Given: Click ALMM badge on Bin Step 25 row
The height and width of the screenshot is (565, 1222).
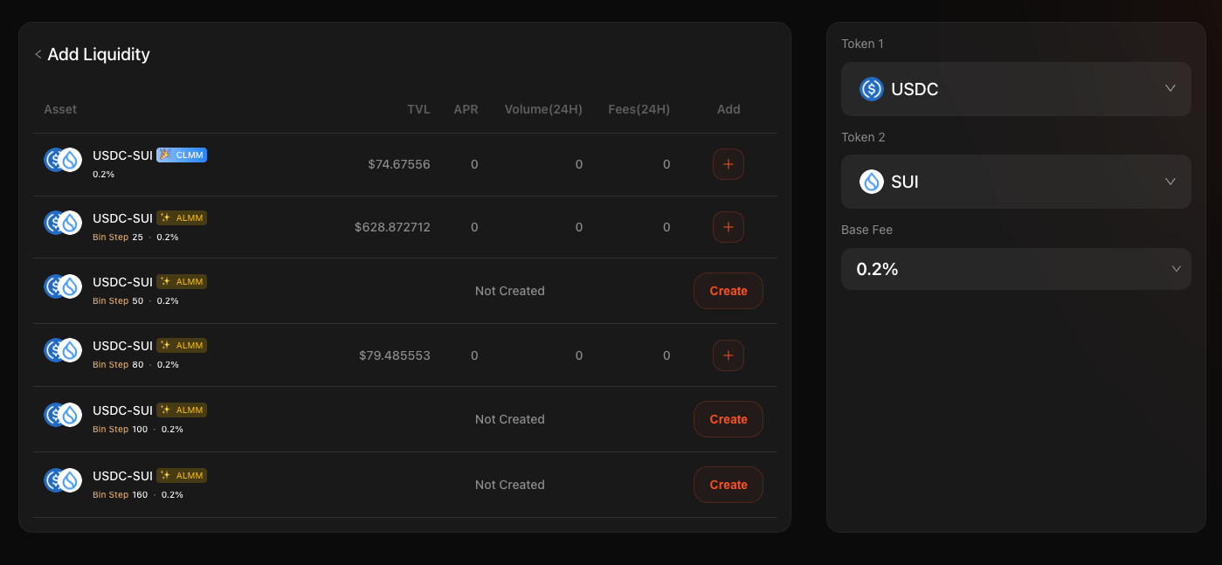Looking at the screenshot, I should [x=182, y=218].
